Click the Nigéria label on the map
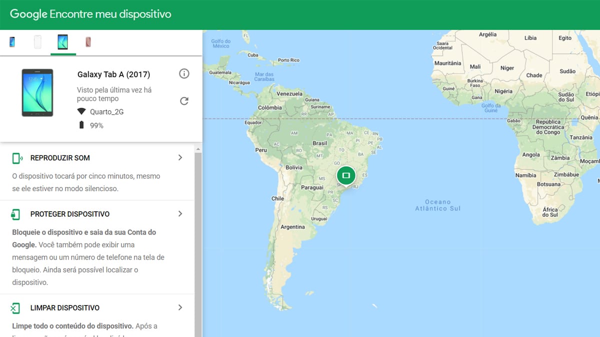 [x=503, y=91]
